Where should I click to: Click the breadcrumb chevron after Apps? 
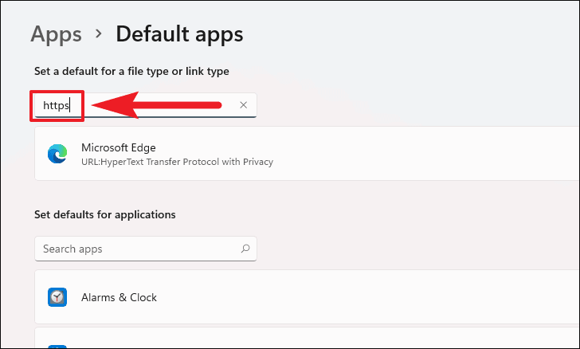click(99, 34)
